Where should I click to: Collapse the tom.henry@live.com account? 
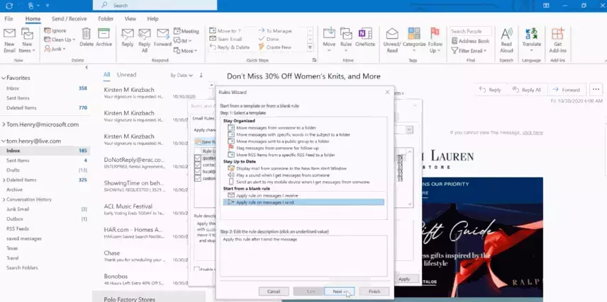(x=4, y=141)
